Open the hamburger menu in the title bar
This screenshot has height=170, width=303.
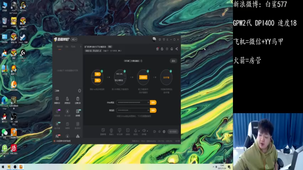click(167, 40)
